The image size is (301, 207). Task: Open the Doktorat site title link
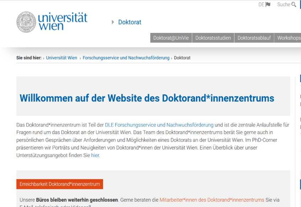130,22
